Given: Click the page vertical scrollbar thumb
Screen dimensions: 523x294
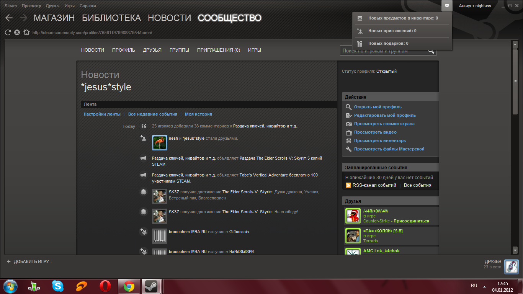Looking at the screenshot, I should pyautogui.click(x=515, y=81).
